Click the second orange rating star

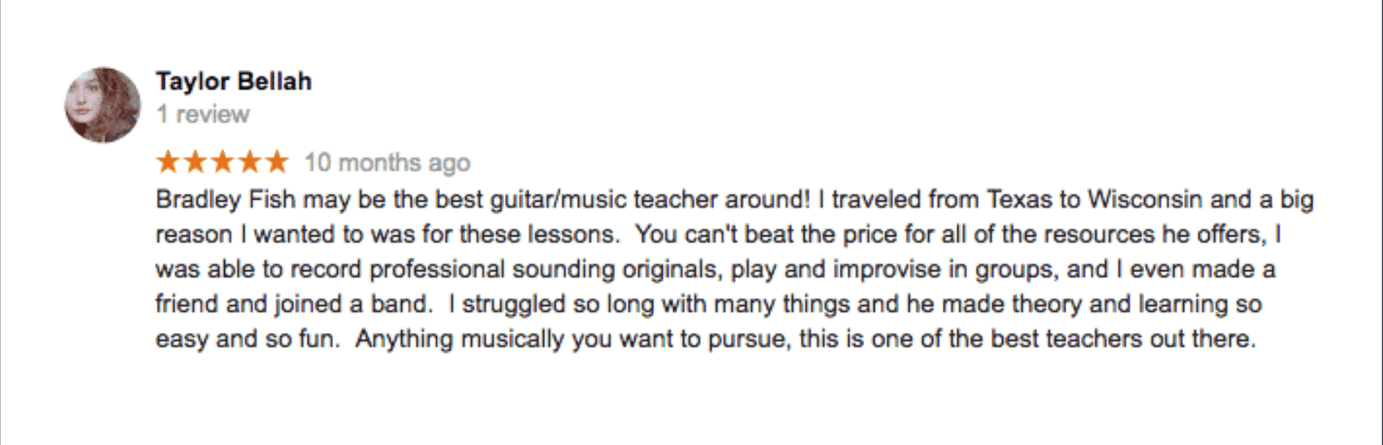[x=195, y=163]
